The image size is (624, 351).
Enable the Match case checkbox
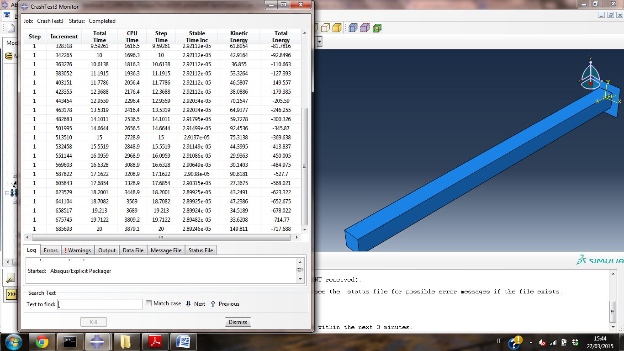coord(148,303)
